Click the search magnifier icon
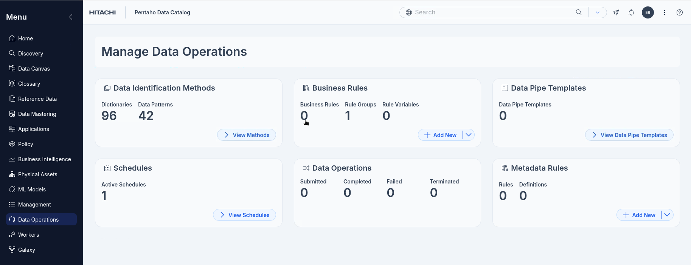Viewport: 691px width, 265px height. 579,12
